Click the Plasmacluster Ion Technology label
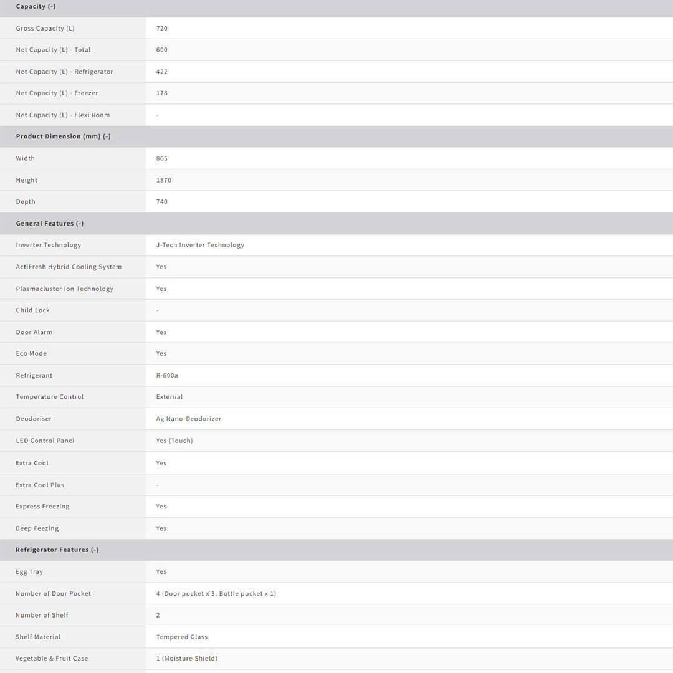The image size is (673, 673). click(x=64, y=289)
